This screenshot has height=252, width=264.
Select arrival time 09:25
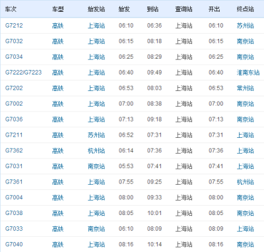(154, 182)
